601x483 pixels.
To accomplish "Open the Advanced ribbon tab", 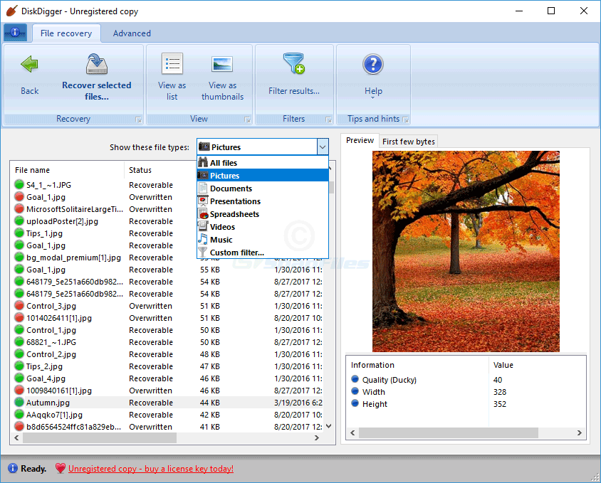I will point(132,33).
